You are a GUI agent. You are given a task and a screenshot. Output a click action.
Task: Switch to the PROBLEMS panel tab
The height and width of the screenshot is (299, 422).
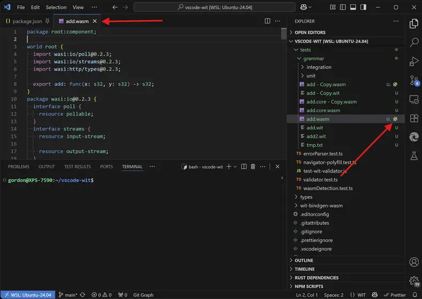coord(19,167)
